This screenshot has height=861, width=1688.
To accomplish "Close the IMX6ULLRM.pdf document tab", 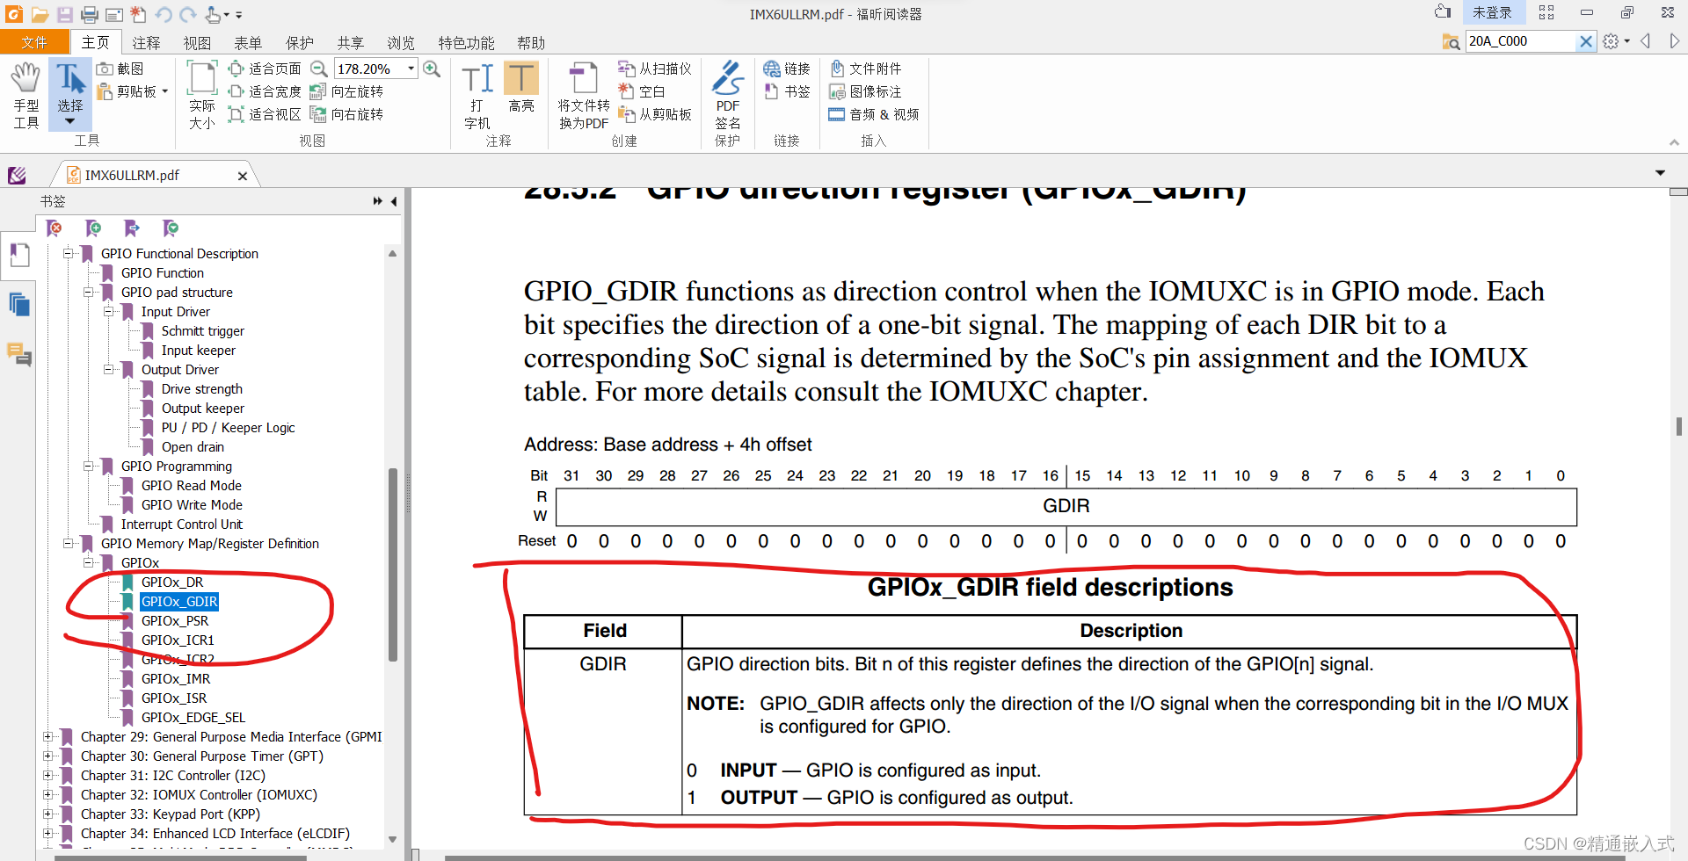I will [x=243, y=176].
